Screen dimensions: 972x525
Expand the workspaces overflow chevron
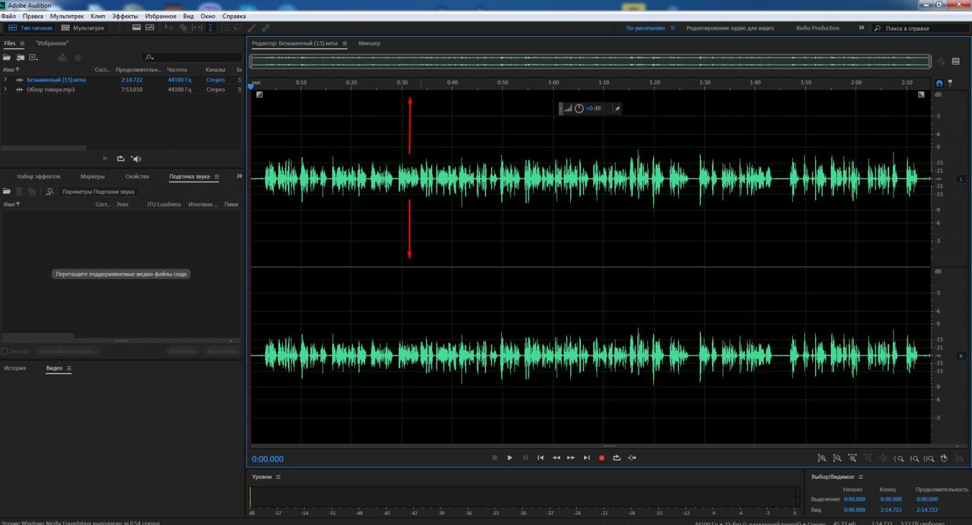pyautogui.click(x=861, y=28)
